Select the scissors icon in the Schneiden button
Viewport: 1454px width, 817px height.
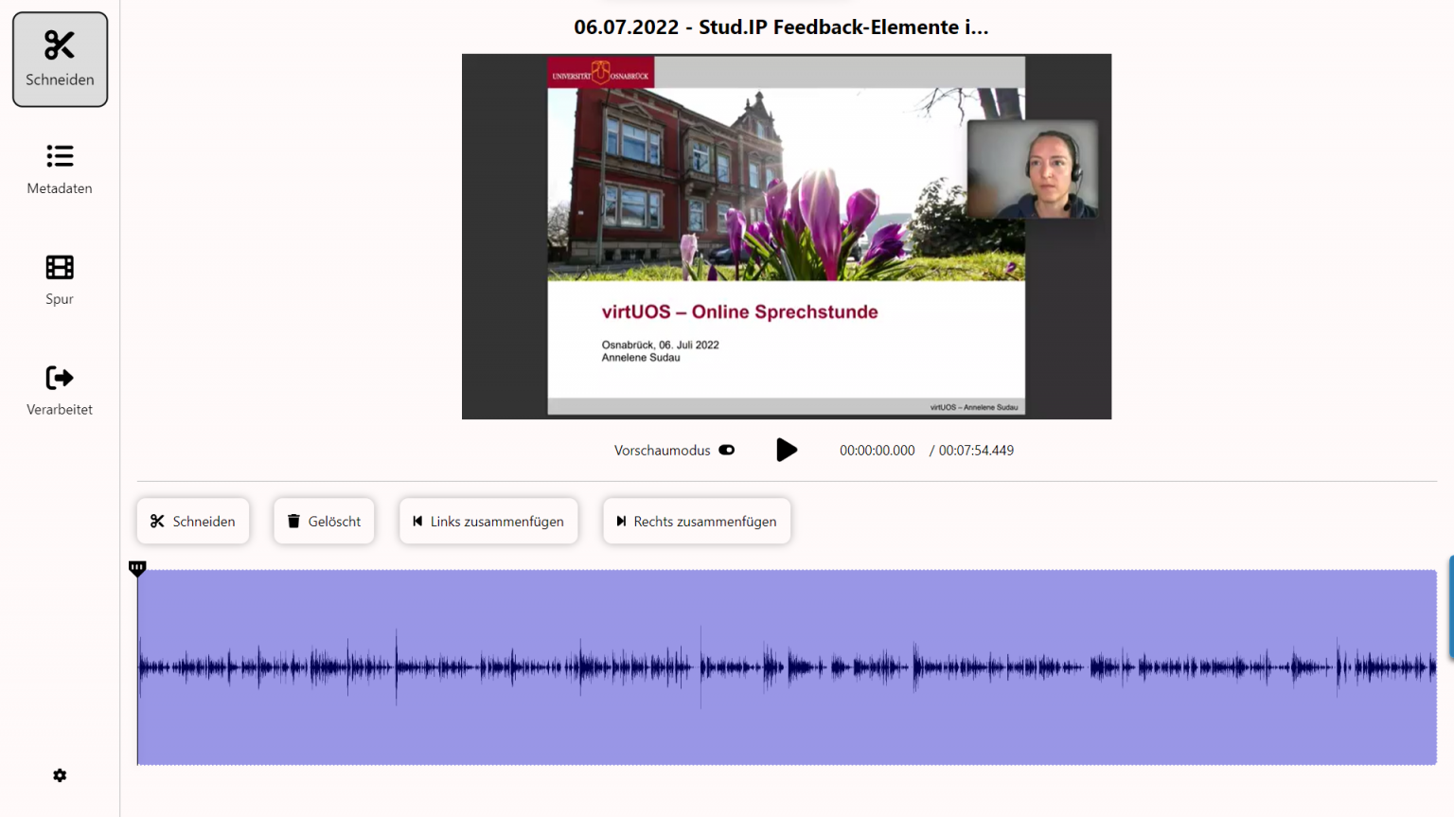pyautogui.click(x=158, y=520)
